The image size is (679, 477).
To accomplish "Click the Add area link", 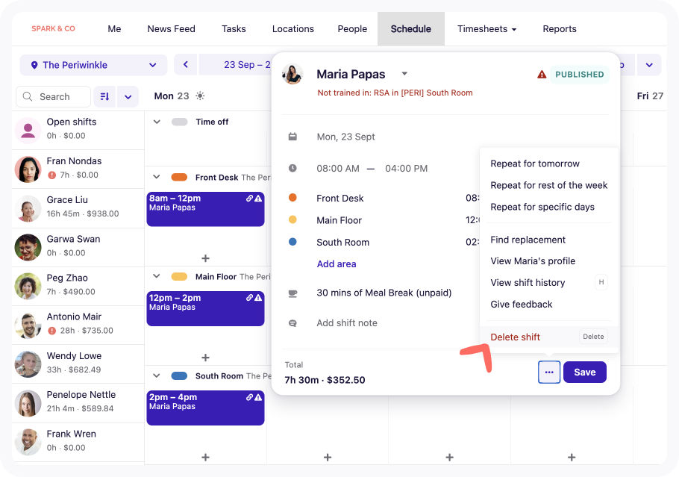I will point(337,264).
